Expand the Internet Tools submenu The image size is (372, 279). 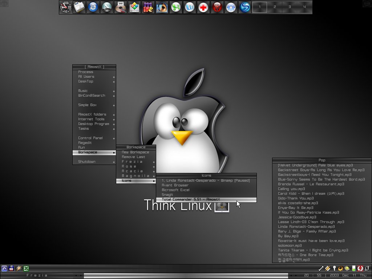tap(94, 119)
